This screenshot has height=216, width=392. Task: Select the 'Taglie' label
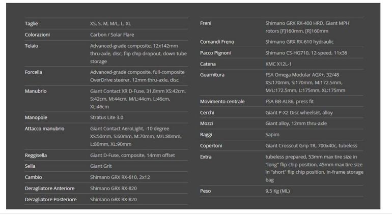coord(31,24)
